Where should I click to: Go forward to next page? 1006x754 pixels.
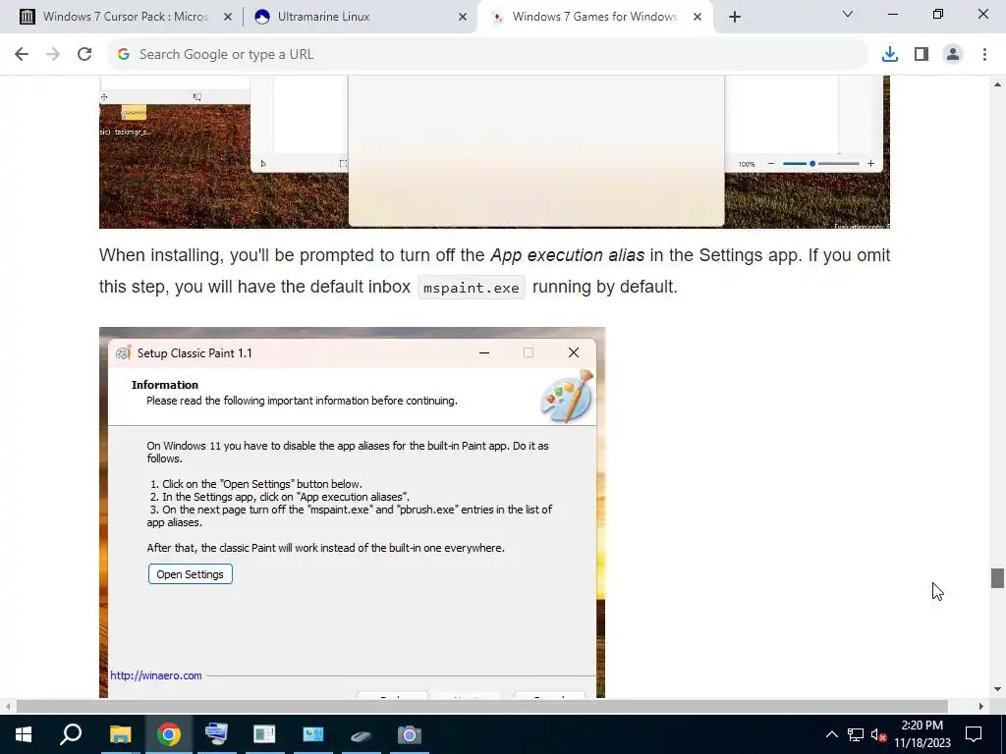[x=53, y=55]
